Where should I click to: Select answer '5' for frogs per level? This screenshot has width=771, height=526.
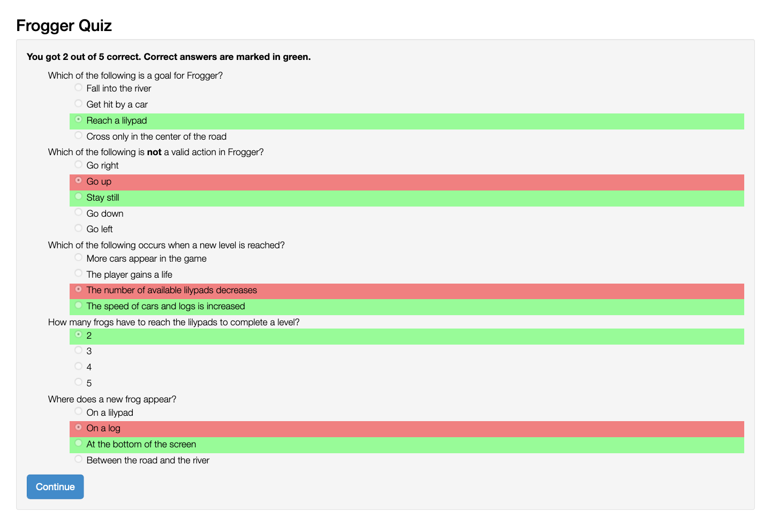click(x=79, y=382)
